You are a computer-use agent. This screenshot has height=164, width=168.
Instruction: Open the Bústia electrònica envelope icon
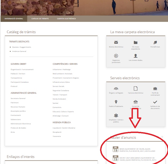click(x=116, y=42)
